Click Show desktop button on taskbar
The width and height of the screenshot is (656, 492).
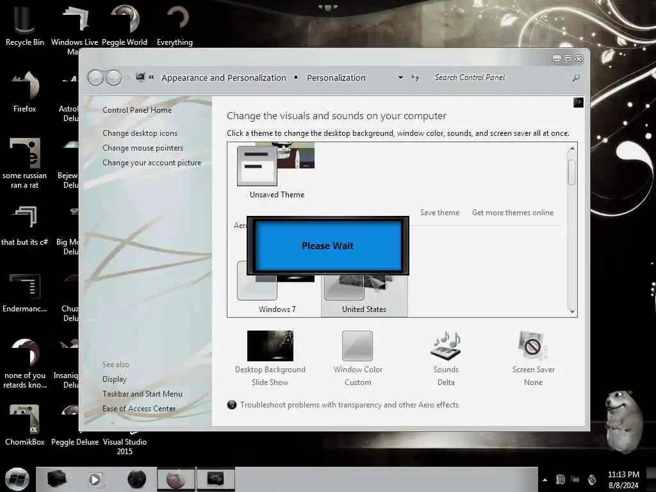(651, 479)
